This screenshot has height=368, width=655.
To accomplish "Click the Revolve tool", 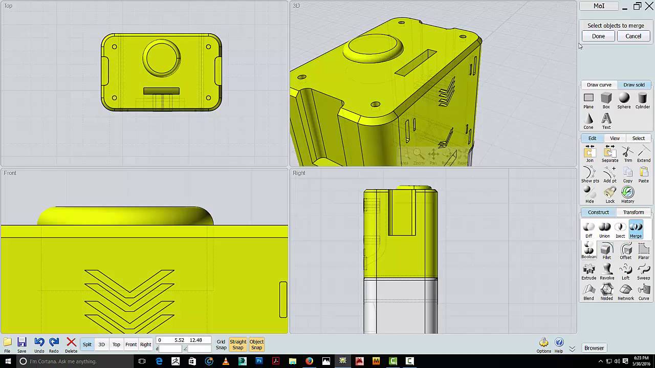I will [607, 271].
